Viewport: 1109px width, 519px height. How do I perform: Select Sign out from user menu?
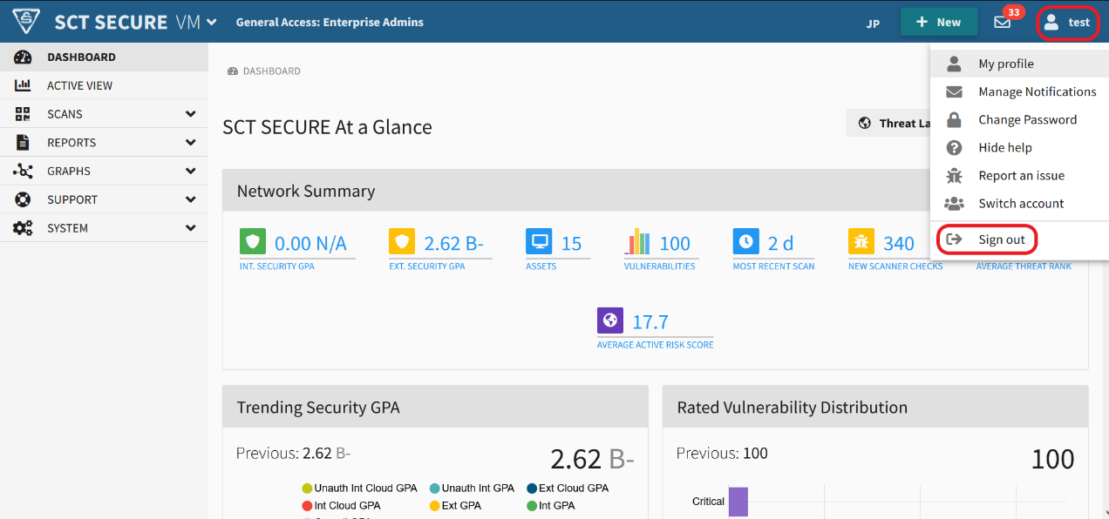1019,239
